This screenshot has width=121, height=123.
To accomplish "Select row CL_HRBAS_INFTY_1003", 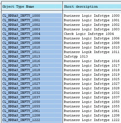I will coord(32,29).
